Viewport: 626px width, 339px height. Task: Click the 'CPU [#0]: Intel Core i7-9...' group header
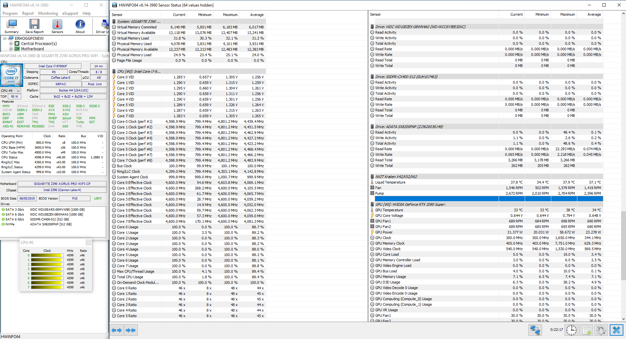[188, 72]
